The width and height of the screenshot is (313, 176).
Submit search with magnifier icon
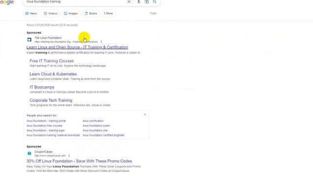pos(155,2)
